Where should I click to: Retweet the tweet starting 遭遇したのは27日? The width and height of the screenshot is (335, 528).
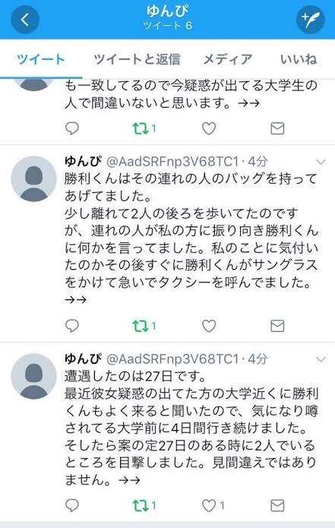click(144, 505)
